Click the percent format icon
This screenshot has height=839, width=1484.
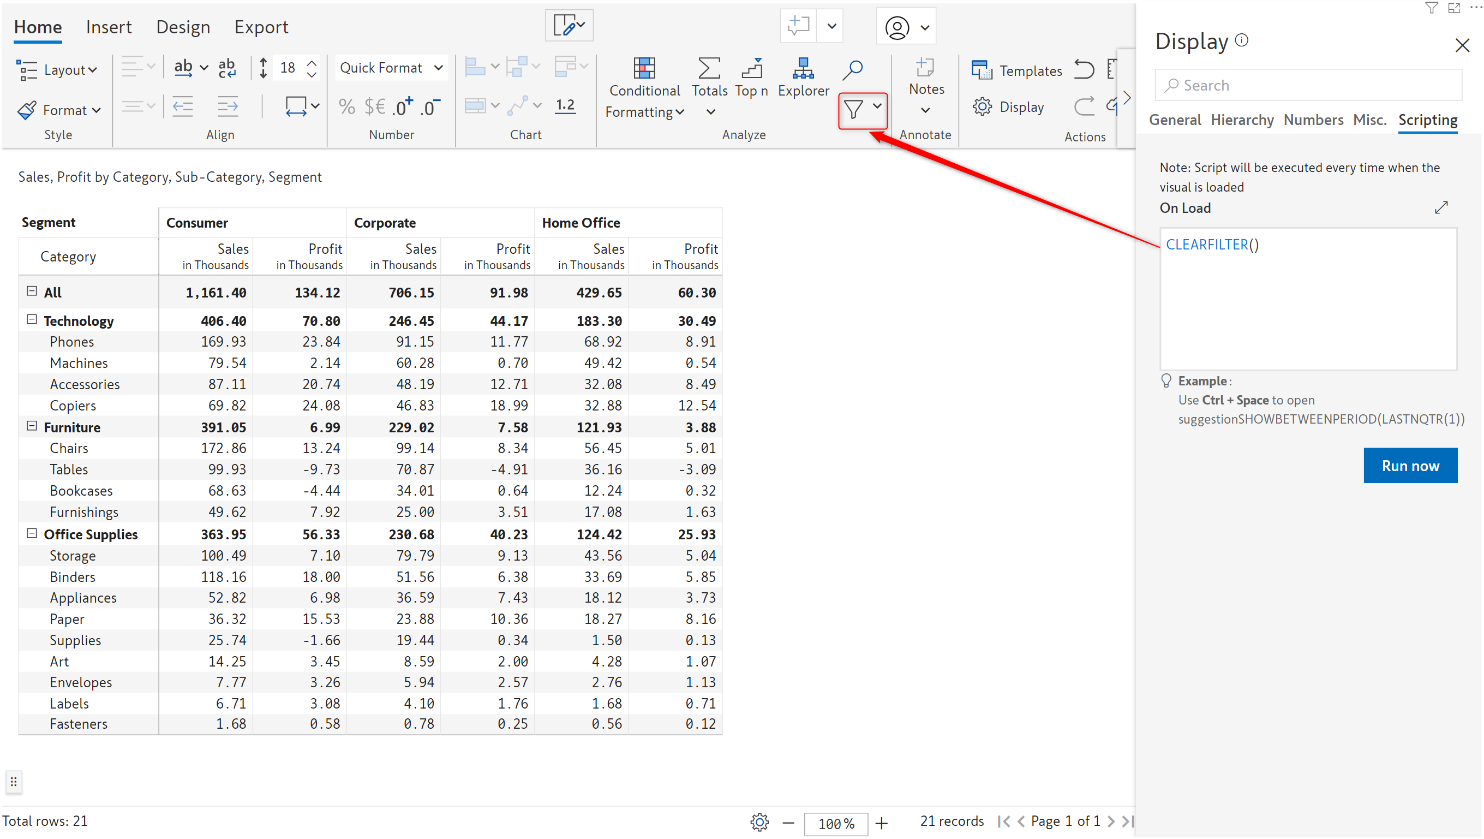[346, 107]
